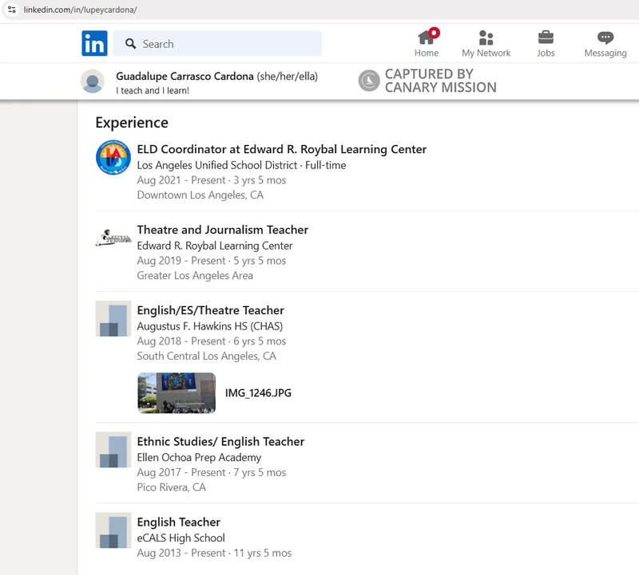Open Theatre and Journalism Teacher entry
639x575 pixels.
(223, 230)
